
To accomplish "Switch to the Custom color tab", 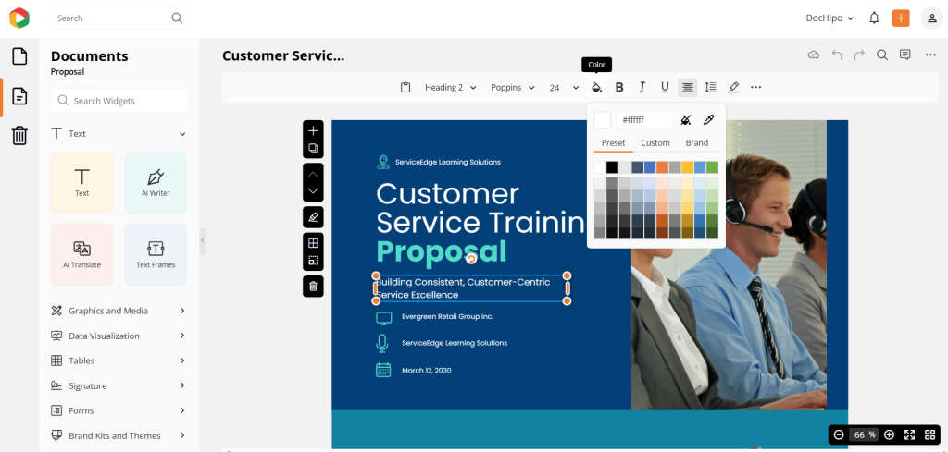I will pos(655,143).
